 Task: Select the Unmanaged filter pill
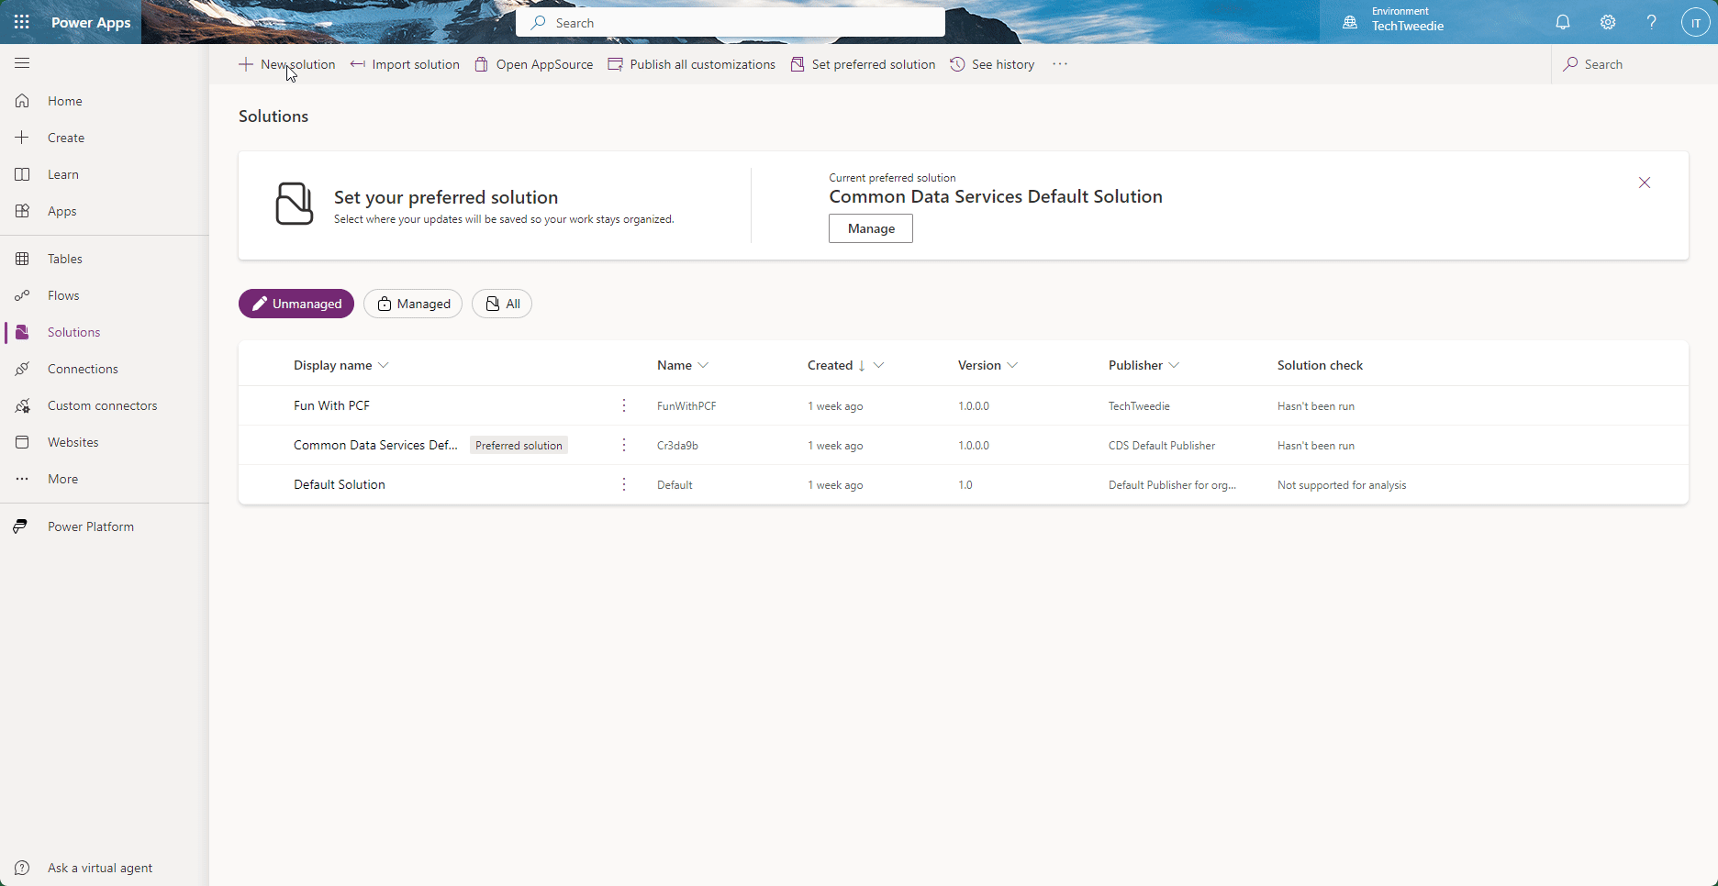click(296, 304)
